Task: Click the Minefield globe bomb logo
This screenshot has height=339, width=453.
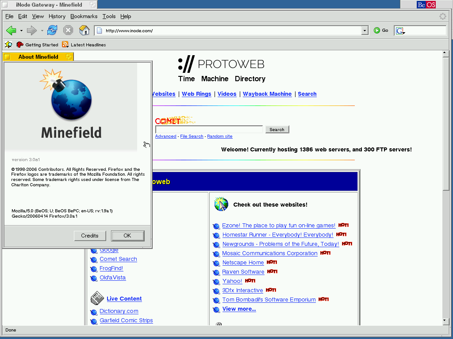Action: [x=66, y=94]
